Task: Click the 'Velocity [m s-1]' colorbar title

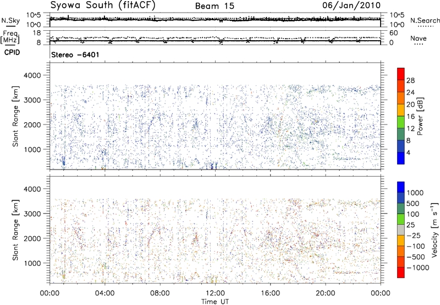Action: [x=435, y=230]
